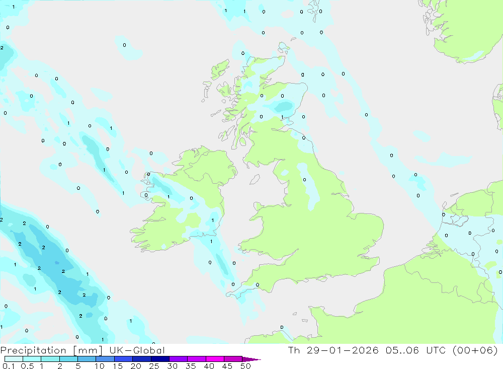Screen dimensions: 503x369
Task: Select the 35–40 mm purple-magenta legend swatch
Action: click(x=197, y=359)
